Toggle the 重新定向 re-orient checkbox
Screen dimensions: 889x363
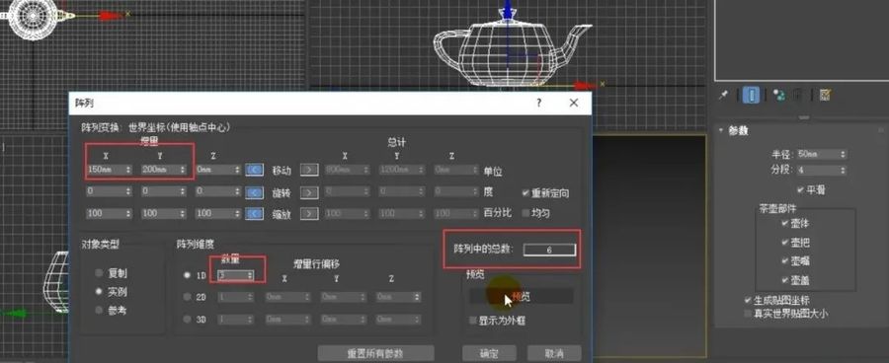tap(525, 192)
